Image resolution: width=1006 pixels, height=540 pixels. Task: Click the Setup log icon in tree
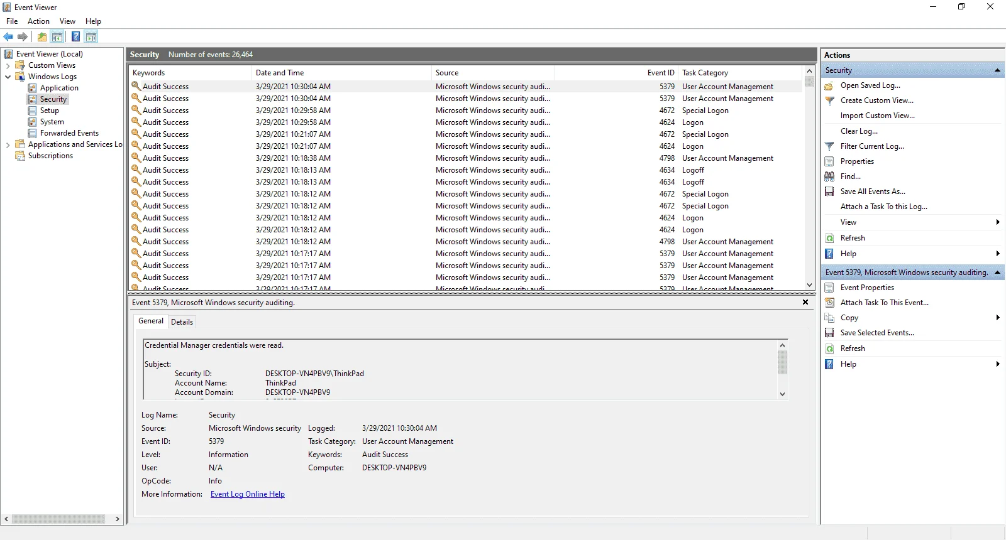[x=32, y=111]
